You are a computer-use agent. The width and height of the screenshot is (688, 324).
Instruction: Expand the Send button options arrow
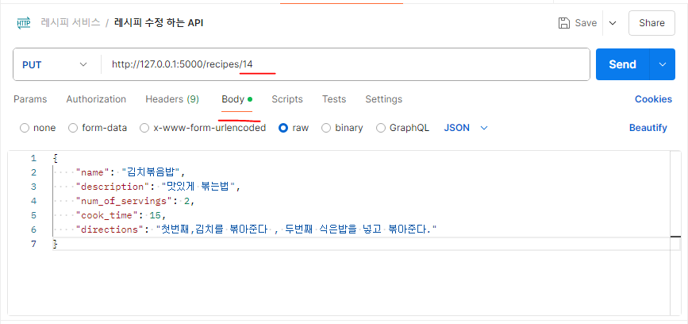(663, 64)
